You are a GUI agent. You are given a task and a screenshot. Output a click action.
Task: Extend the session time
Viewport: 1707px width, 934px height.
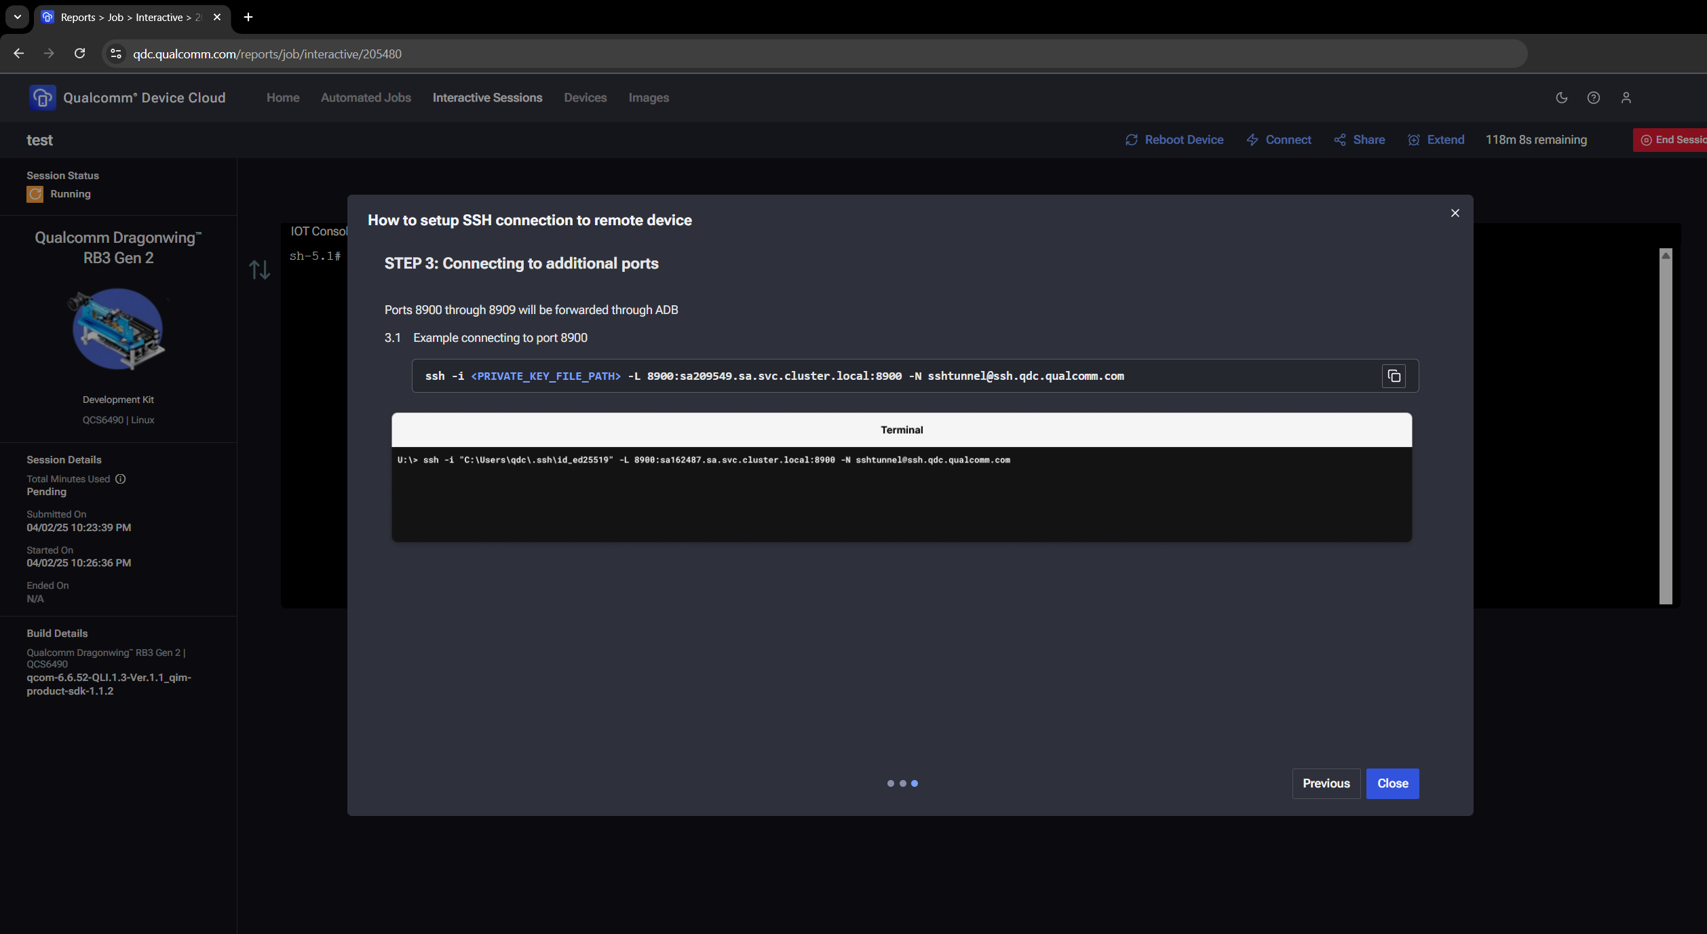[x=1436, y=140]
